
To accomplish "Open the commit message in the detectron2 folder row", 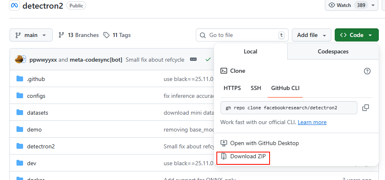I will click(x=188, y=146).
